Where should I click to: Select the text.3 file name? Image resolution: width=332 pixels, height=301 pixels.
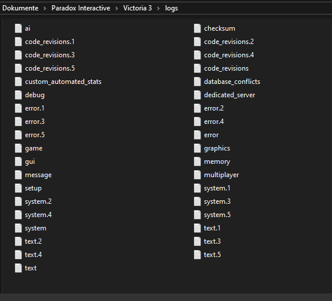(212, 241)
